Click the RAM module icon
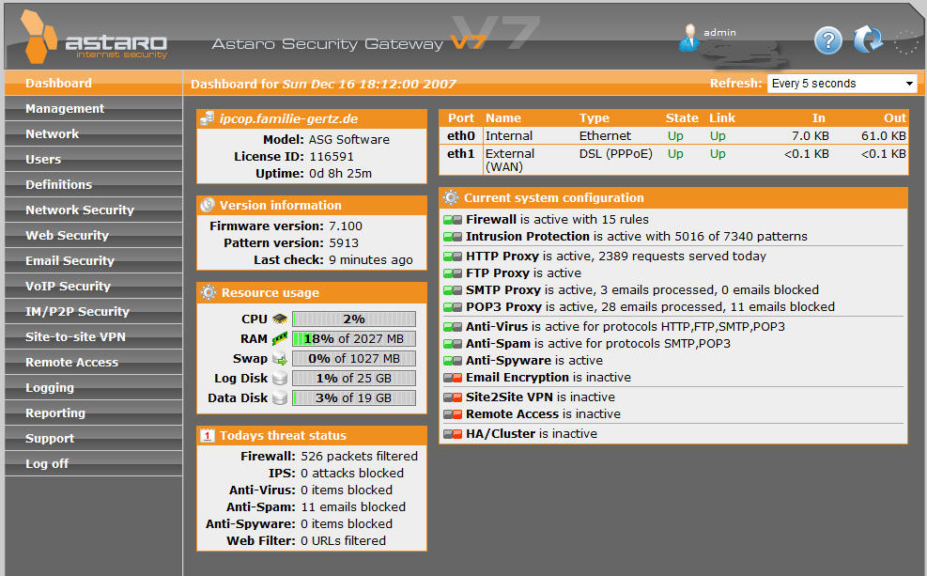This screenshot has height=576, width=927. tap(280, 339)
